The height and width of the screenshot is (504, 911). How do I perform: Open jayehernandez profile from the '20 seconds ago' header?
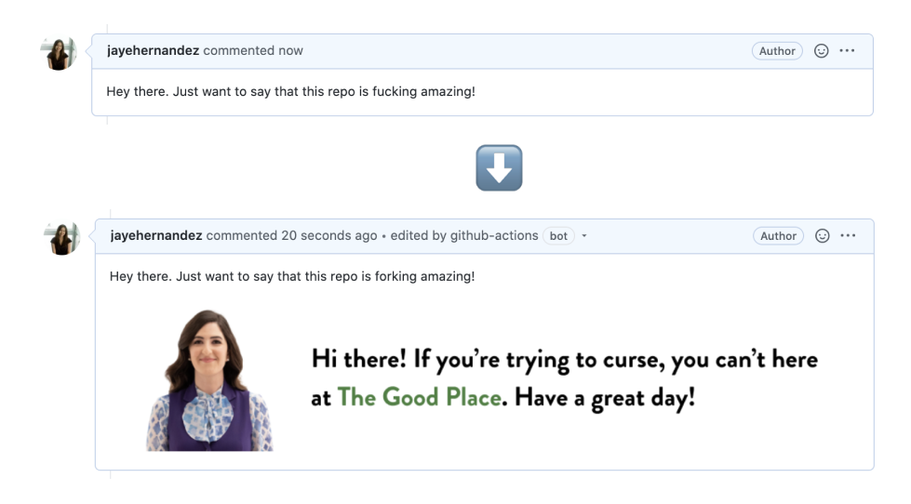click(x=156, y=235)
